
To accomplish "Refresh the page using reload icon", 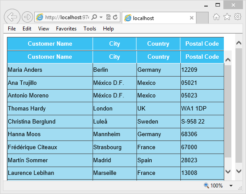I will pyautogui.click(x=115, y=17).
